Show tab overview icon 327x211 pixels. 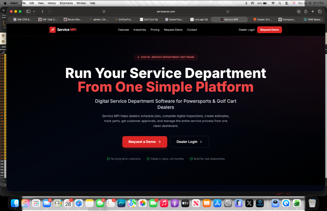[320, 11]
